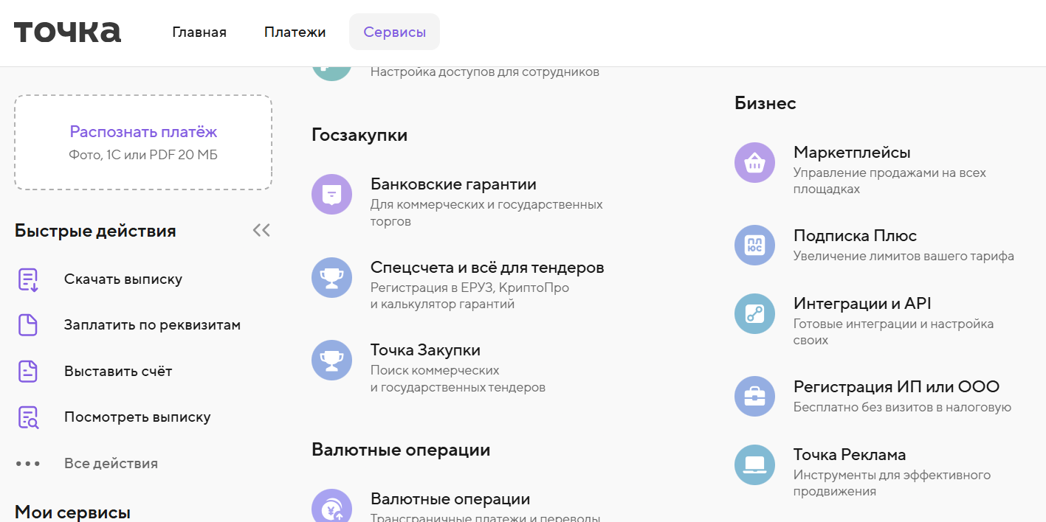Switch to the Платежи tab
Screen dimensions: 1046x522
[x=295, y=32]
